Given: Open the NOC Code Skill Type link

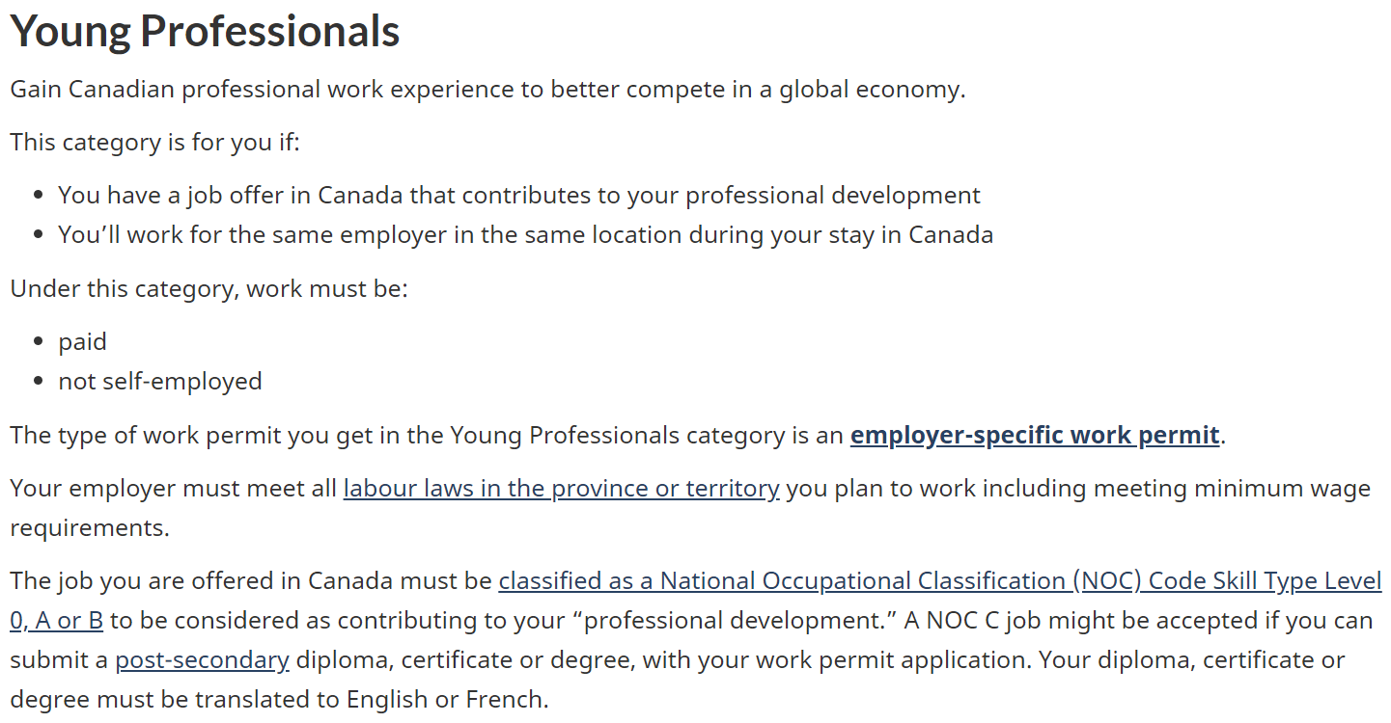Looking at the screenshot, I should (x=939, y=581).
